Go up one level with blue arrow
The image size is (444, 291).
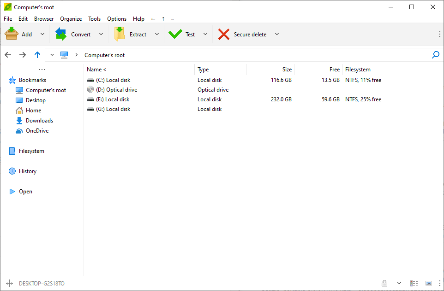pos(37,55)
